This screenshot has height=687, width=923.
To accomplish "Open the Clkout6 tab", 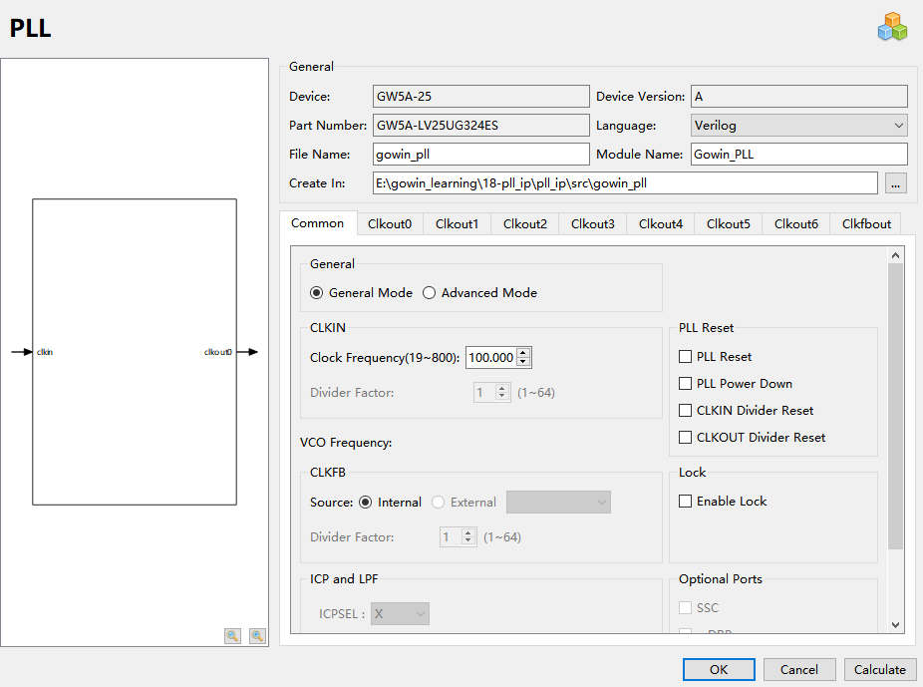I will [x=795, y=223].
